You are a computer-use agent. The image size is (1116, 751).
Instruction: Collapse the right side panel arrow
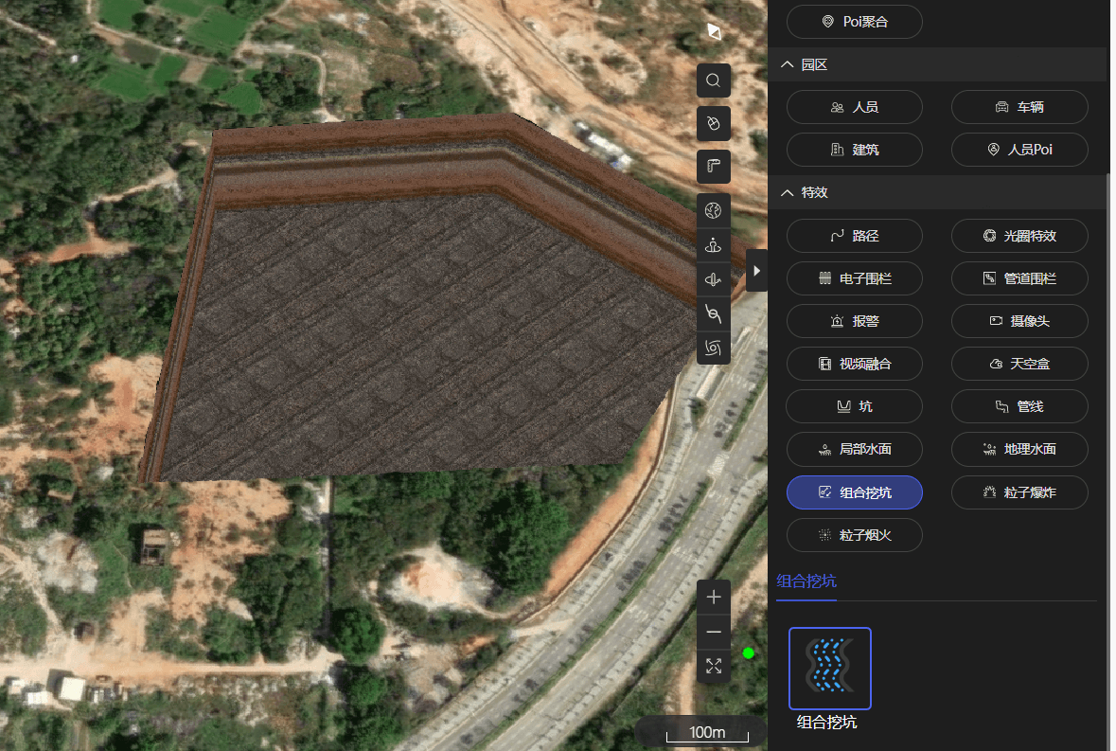click(x=755, y=271)
